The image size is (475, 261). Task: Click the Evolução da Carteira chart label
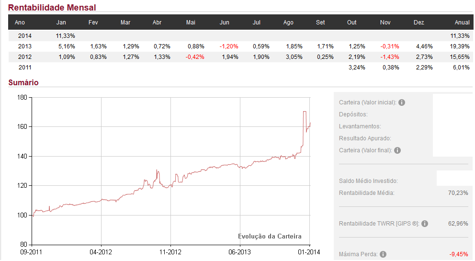click(x=270, y=237)
